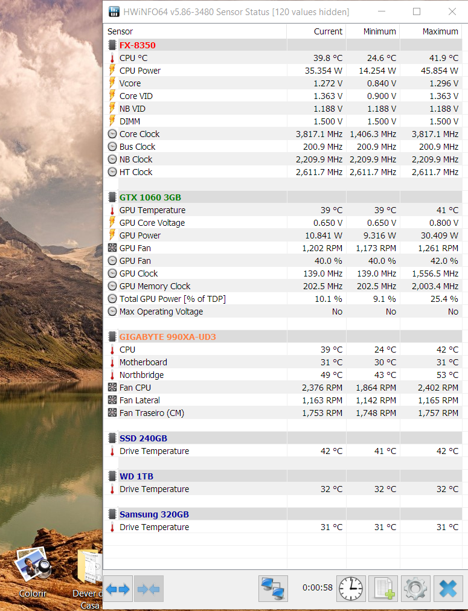Click the 1,556.5 MHz maximum GPU Clock value
The image size is (468, 611).
coord(435,273)
